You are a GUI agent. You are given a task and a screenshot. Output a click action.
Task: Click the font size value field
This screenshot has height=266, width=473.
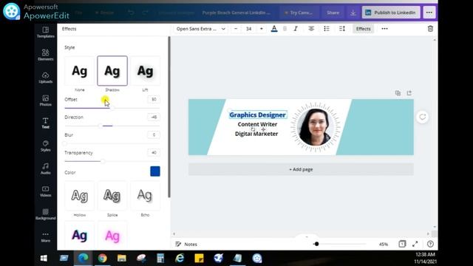coord(248,29)
